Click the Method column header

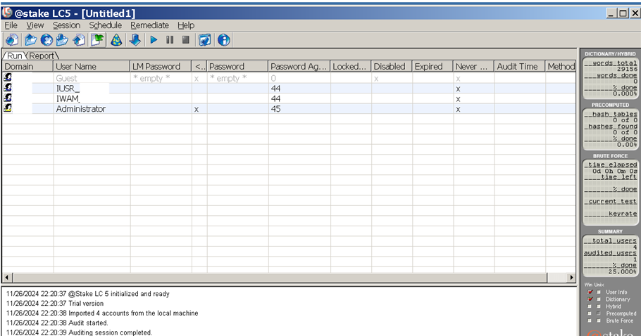click(561, 67)
